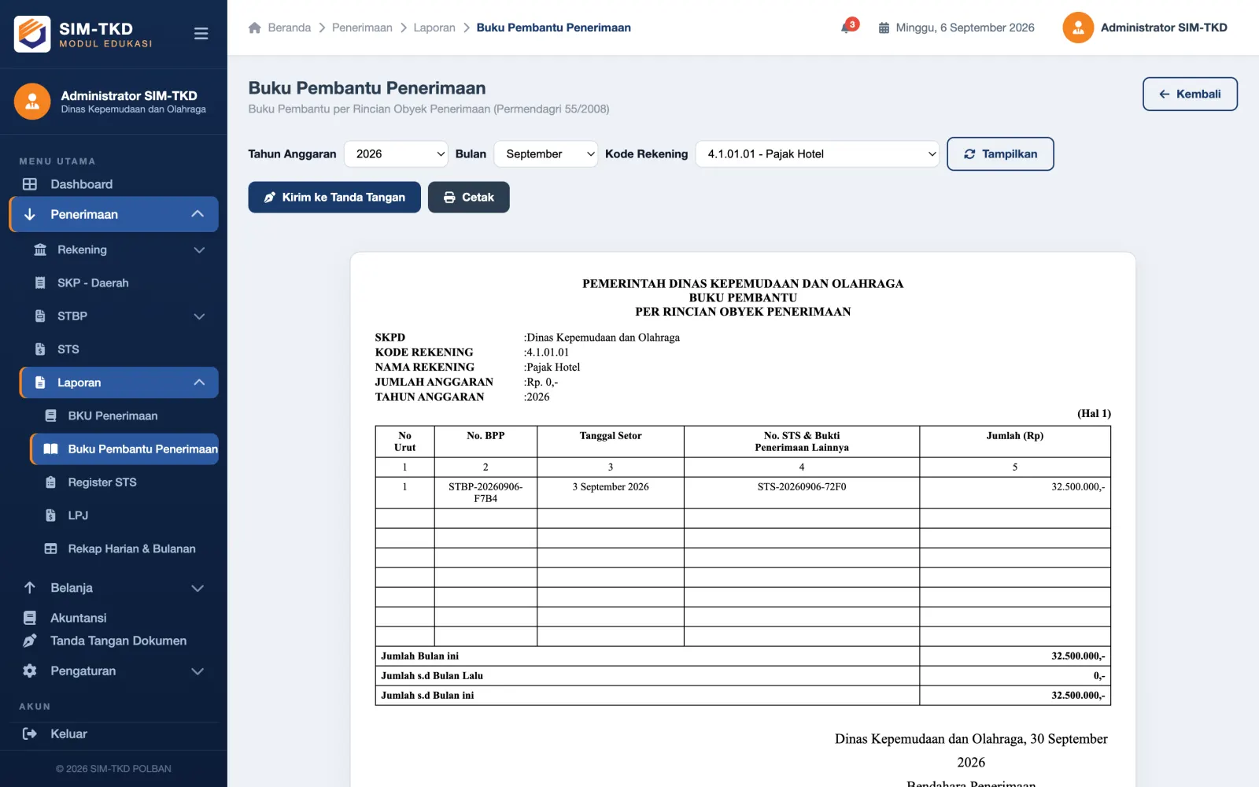Toggle the hamburger sidebar menu
Image resolution: width=1259 pixels, height=787 pixels.
(201, 33)
